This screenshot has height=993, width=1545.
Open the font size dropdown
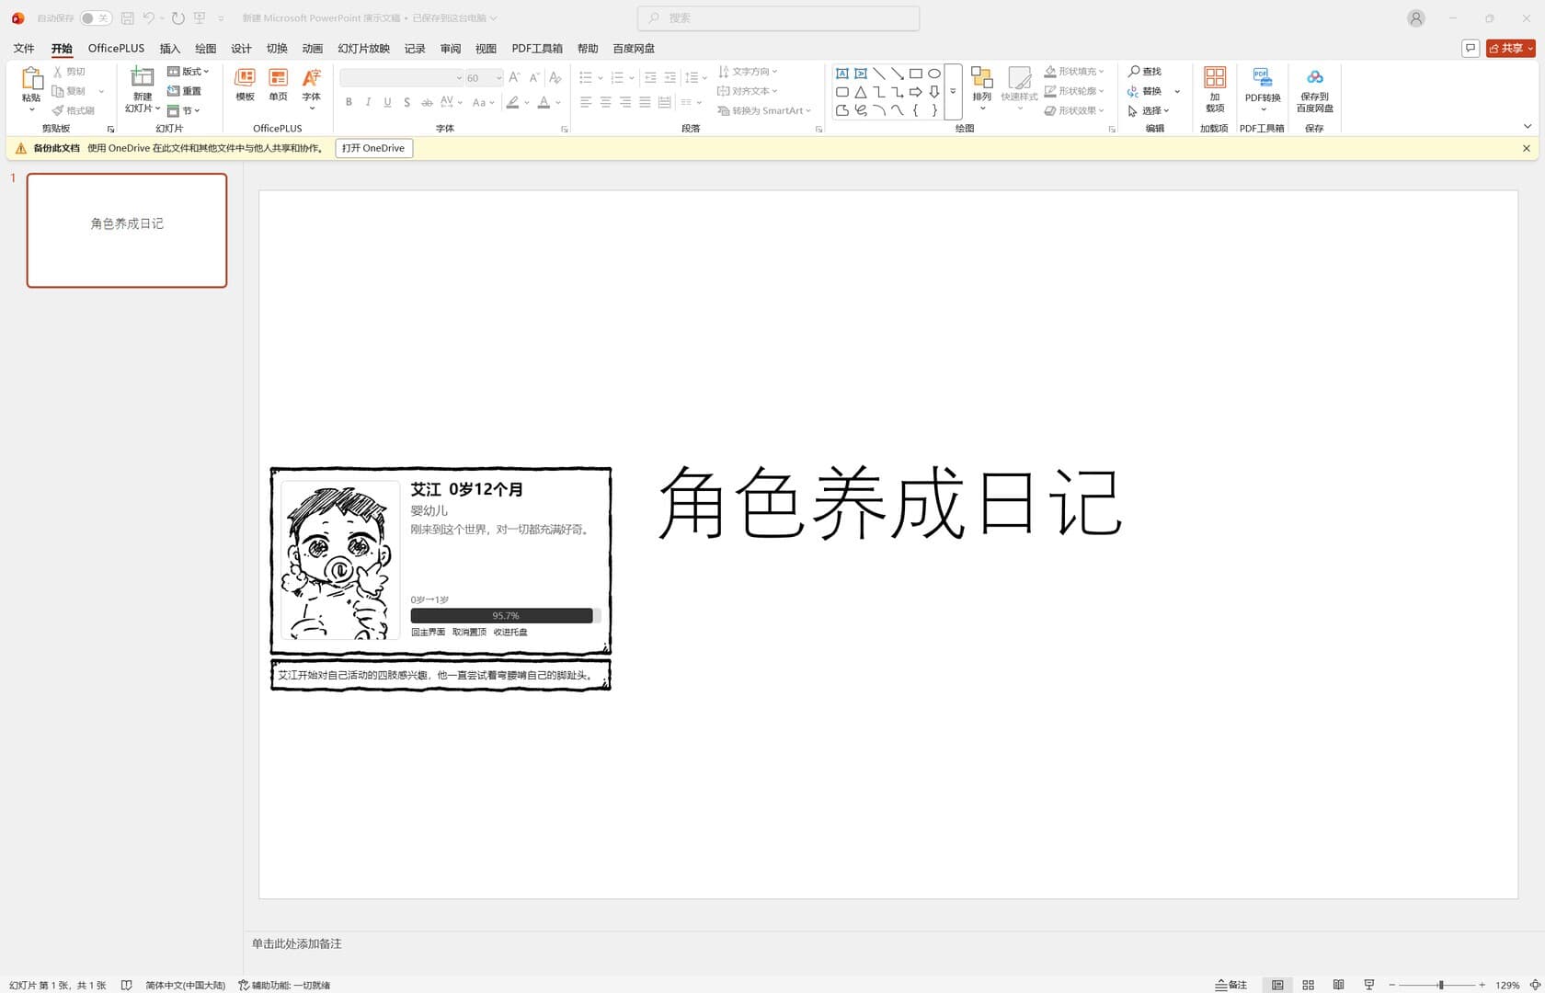[499, 78]
